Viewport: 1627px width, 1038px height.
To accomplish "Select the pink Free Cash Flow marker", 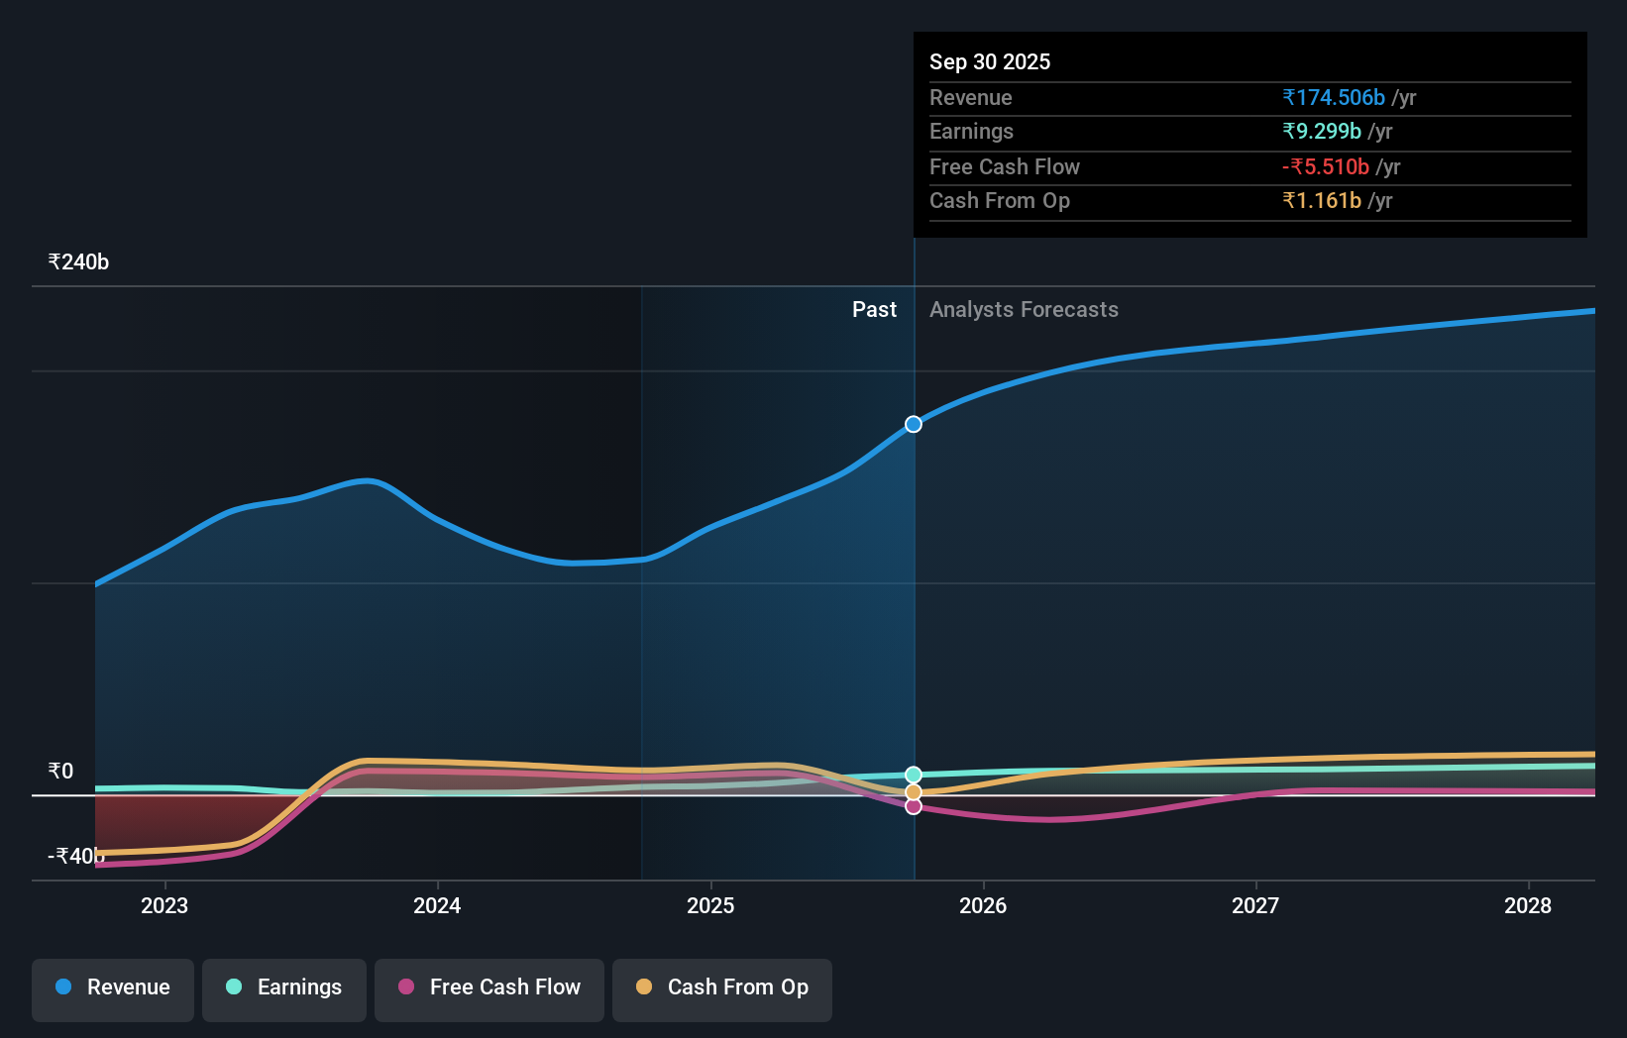I will click(x=913, y=806).
